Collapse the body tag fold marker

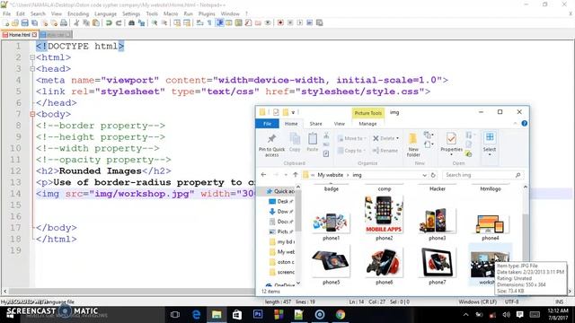click(x=32, y=114)
